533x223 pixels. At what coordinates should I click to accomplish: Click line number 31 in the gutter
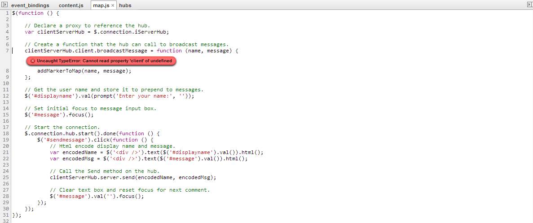[x=5, y=215]
